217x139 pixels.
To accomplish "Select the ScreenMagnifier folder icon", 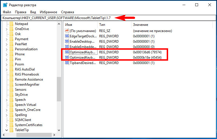I will pos(12,85).
